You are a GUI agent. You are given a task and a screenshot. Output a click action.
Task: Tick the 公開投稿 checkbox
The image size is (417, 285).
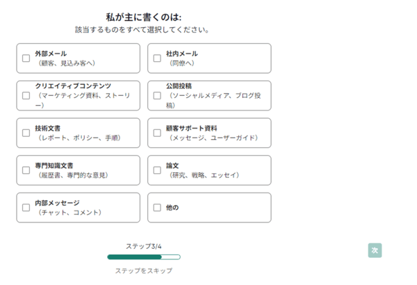[157, 95]
